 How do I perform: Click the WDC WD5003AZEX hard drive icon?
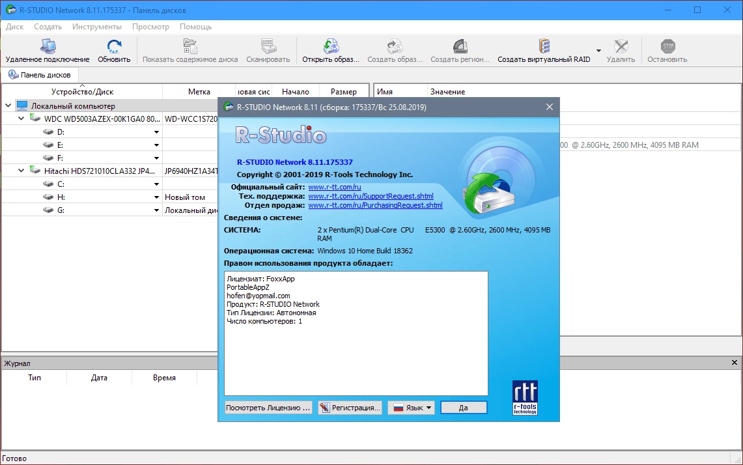coord(35,118)
